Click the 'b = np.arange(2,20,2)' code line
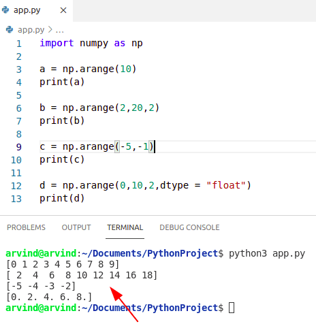The width and height of the screenshot is (316, 324). coord(99,108)
